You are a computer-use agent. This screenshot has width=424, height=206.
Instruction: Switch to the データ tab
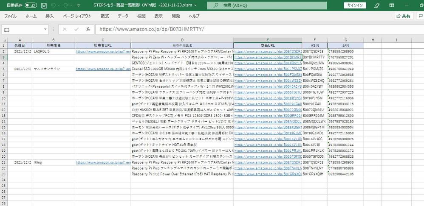(x=123, y=16)
